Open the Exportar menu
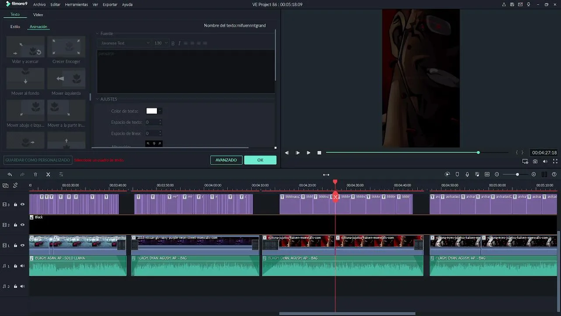 [x=110, y=4]
